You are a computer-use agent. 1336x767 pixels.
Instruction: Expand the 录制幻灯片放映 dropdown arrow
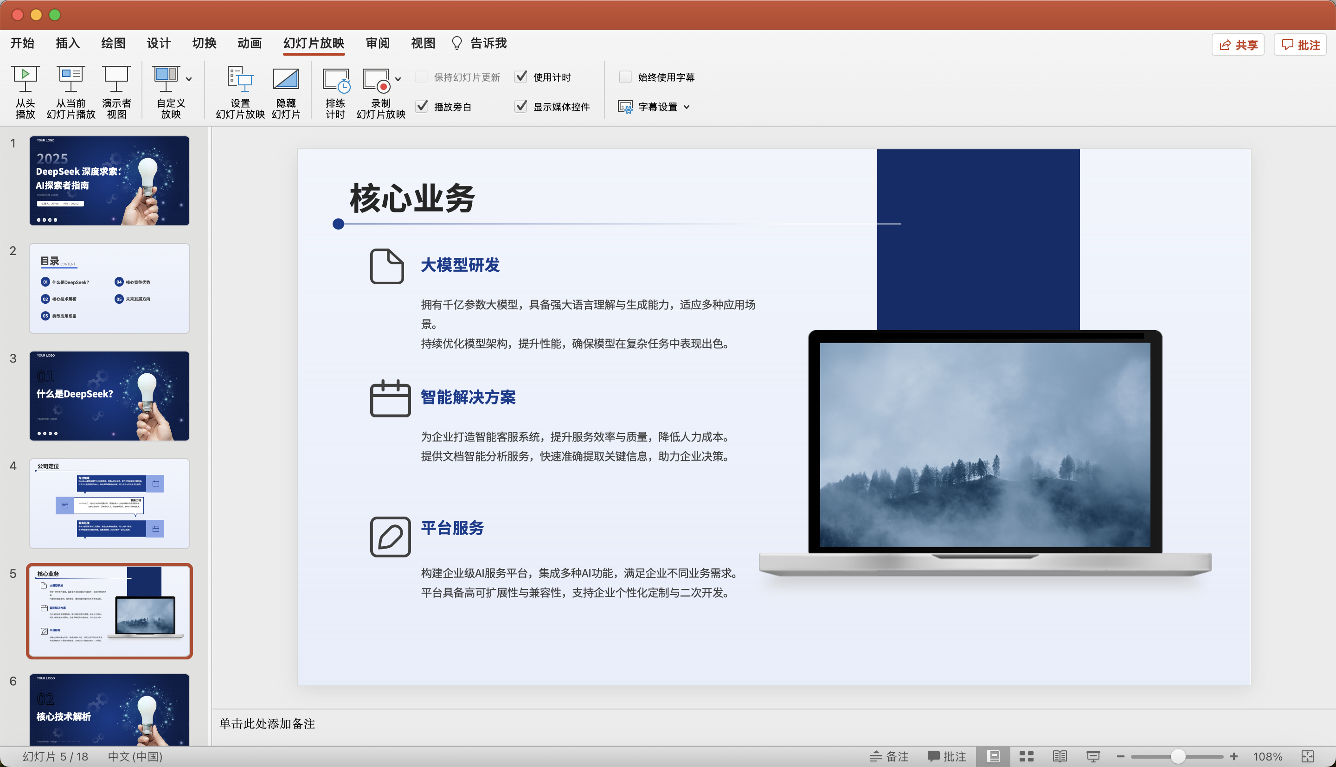[398, 79]
